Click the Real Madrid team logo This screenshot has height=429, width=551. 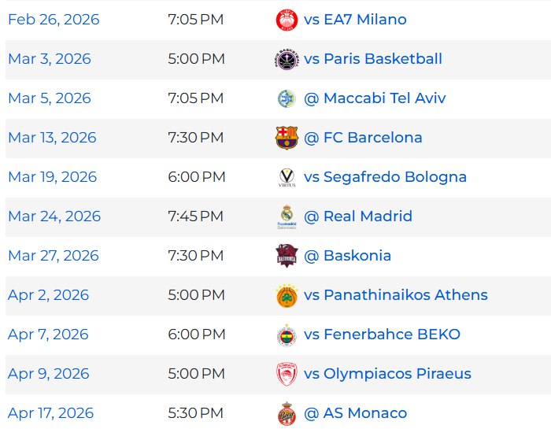click(287, 216)
